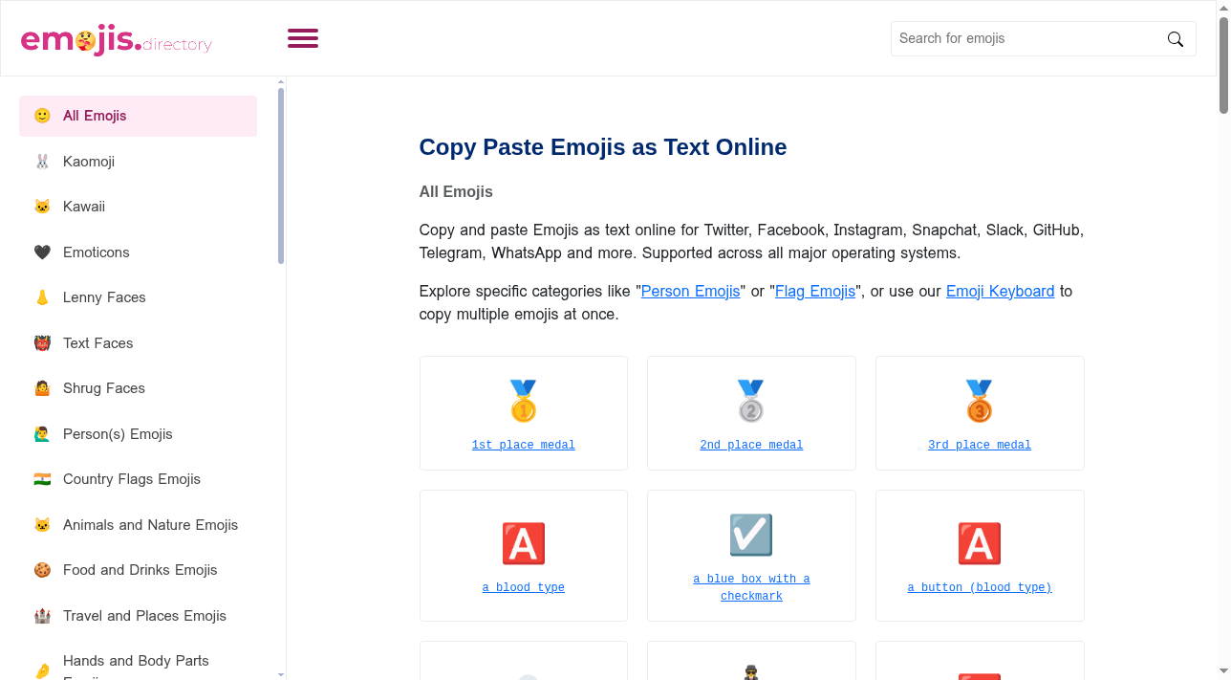Screen dimensions: 1231x680
Task: Select the Text Faces category
Action: 138,343
